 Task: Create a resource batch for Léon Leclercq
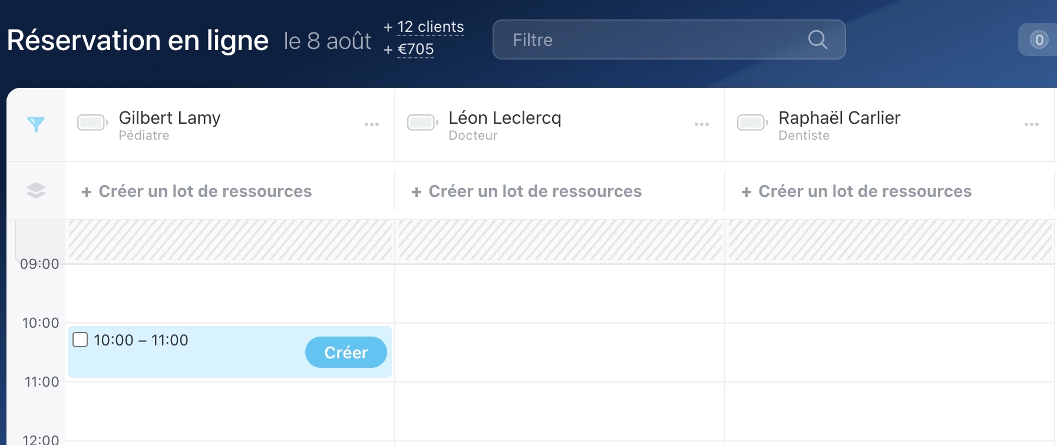(x=527, y=191)
